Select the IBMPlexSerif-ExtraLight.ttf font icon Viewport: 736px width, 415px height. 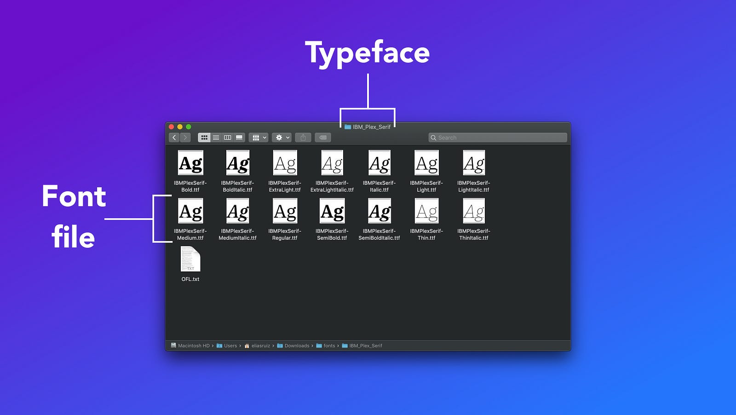click(x=285, y=163)
